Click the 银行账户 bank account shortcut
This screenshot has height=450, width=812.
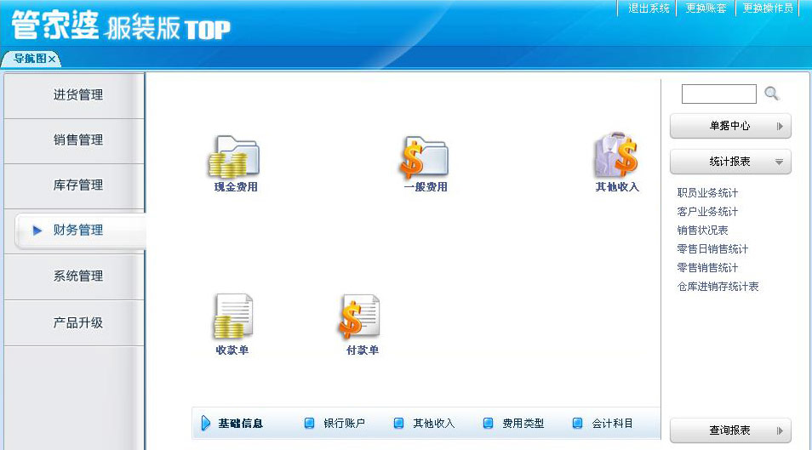(344, 424)
